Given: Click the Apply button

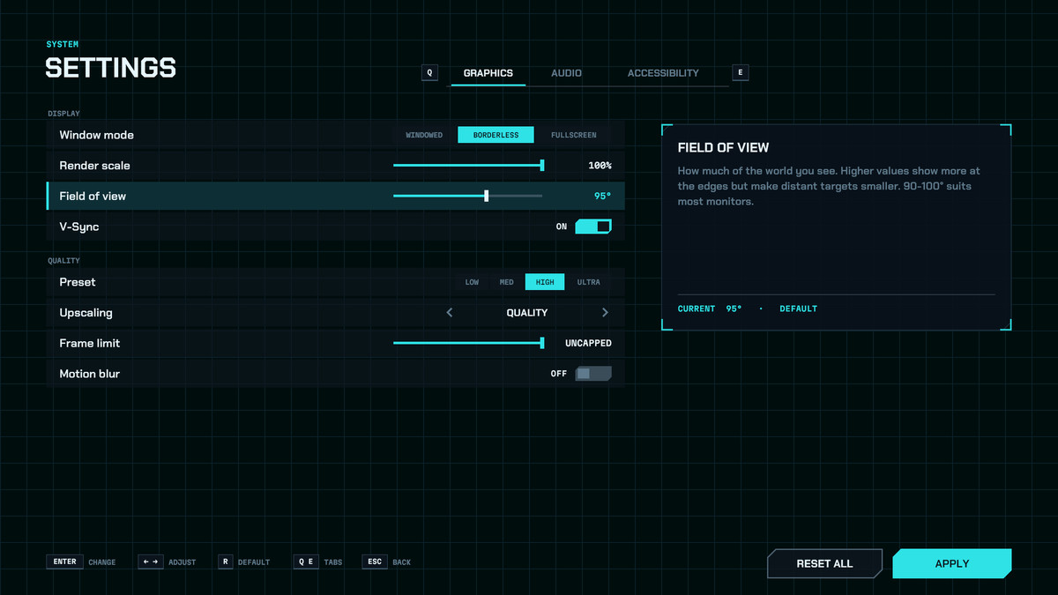Looking at the screenshot, I should 952,563.
